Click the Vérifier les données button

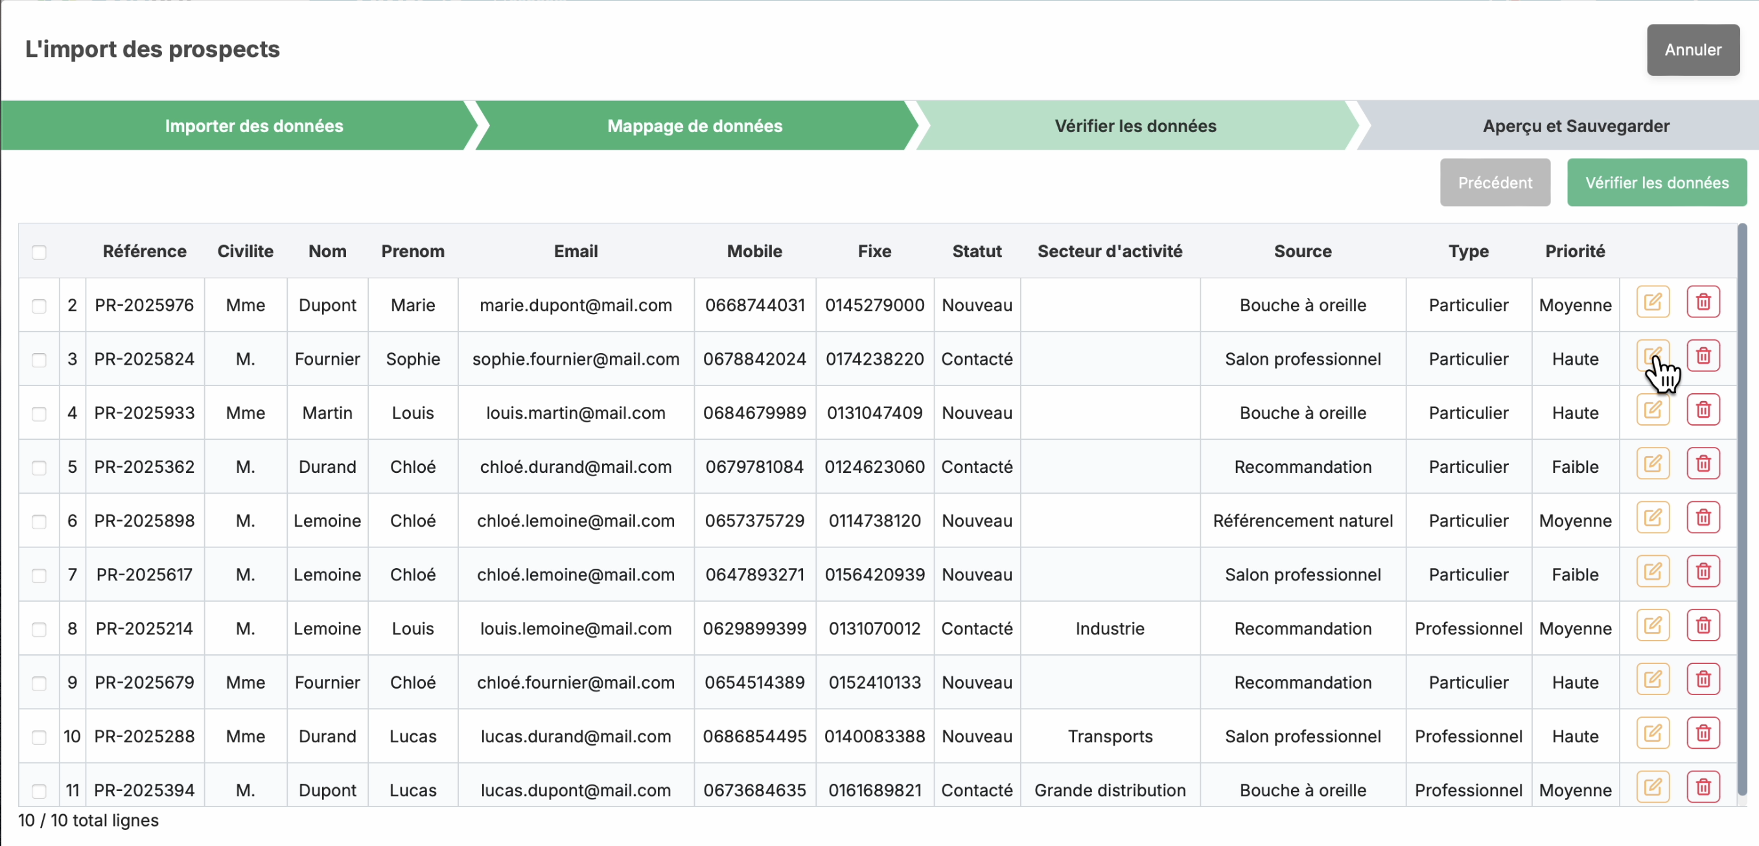click(1656, 183)
